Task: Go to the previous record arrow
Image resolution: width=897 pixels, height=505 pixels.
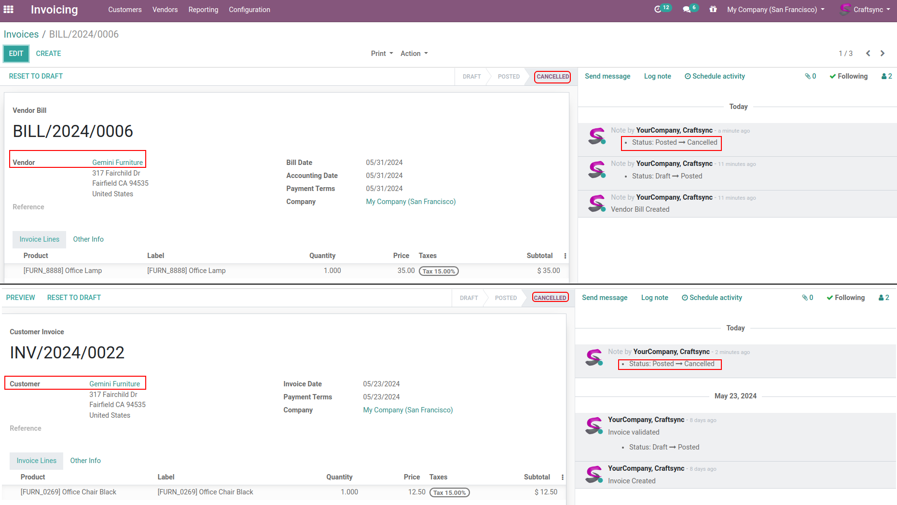Action: pyautogui.click(x=868, y=54)
